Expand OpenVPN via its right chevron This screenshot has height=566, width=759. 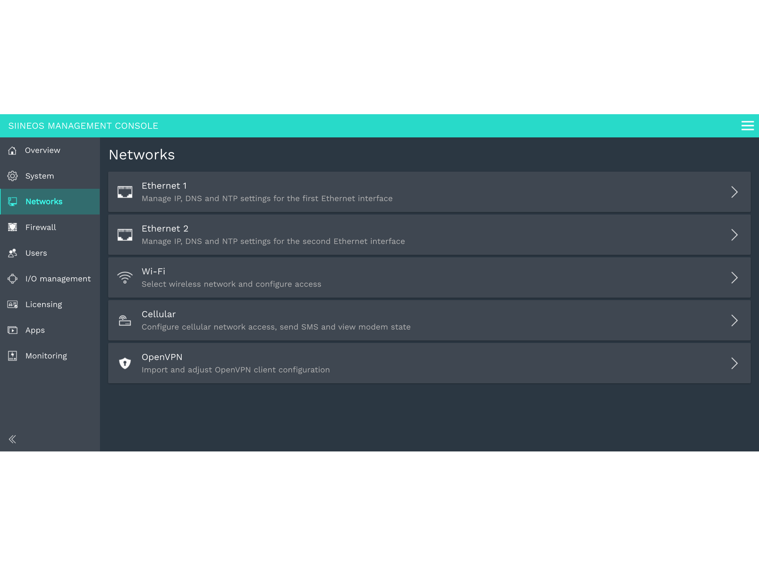(734, 363)
